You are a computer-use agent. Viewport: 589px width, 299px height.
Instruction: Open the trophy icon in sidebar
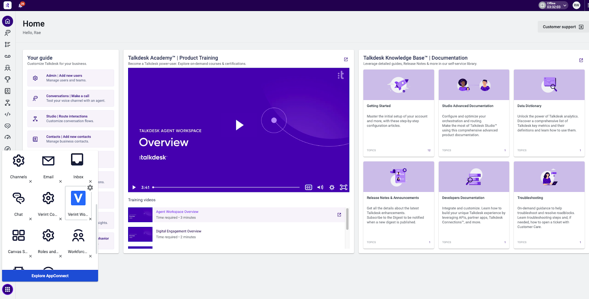(7, 79)
